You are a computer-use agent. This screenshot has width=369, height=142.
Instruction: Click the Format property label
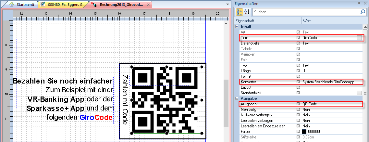pyautogui.click(x=246, y=76)
